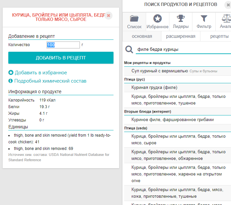Click Жиры 4.1 г value
231x205 pixels.
point(43,113)
